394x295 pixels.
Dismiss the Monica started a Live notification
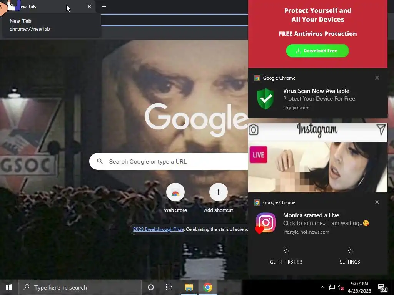coord(377,202)
